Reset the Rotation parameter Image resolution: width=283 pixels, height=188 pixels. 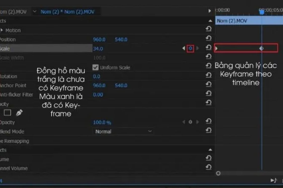pos(208,75)
